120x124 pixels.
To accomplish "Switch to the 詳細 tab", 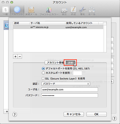I will click(x=70, y=63).
